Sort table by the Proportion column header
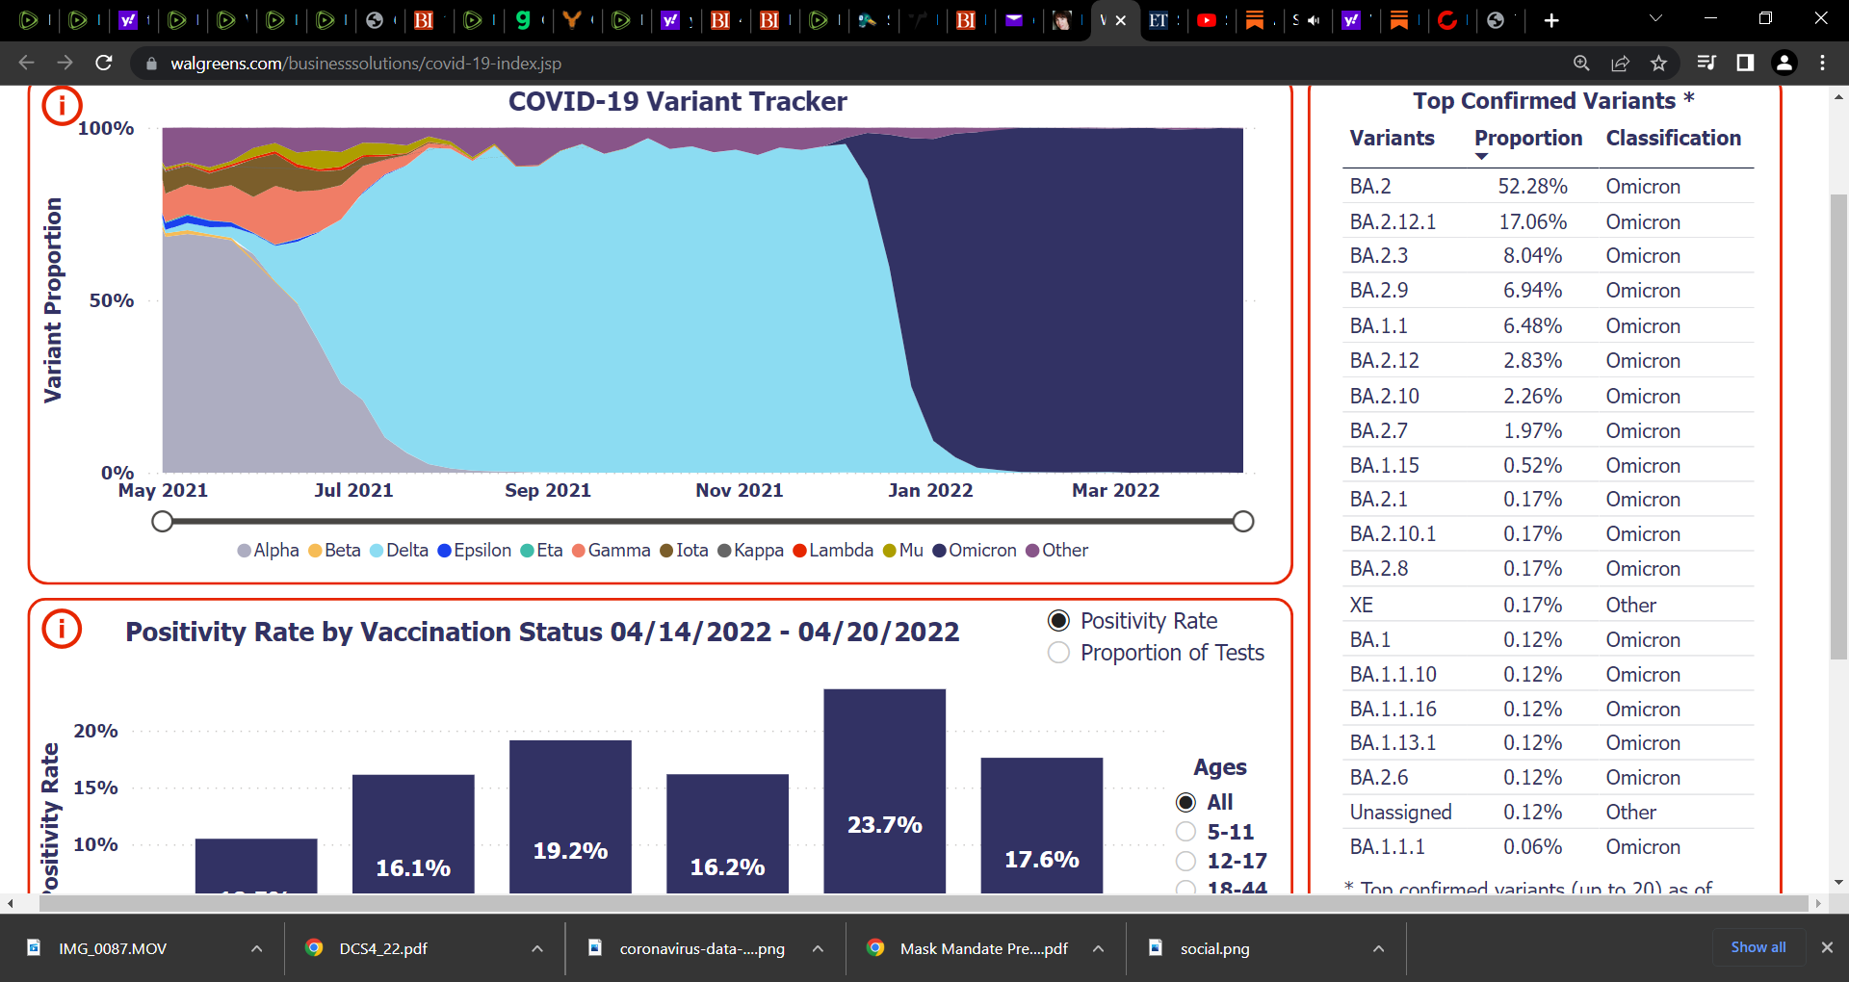The width and height of the screenshot is (1849, 982). pyautogui.click(x=1528, y=139)
